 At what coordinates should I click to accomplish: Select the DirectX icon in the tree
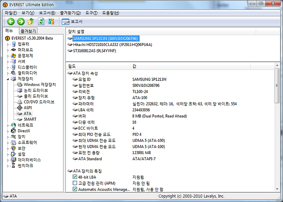pyautogui.click(x=13, y=131)
